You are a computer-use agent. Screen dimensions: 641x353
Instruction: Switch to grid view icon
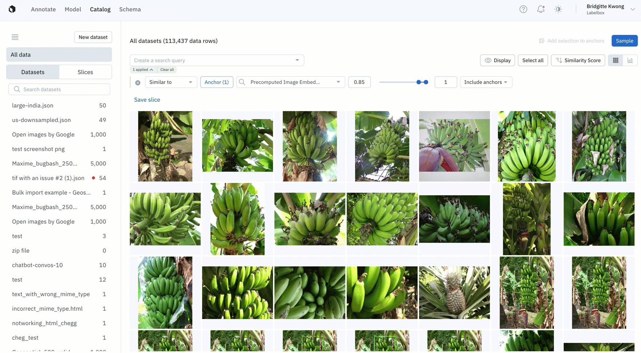tap(616, 60)
